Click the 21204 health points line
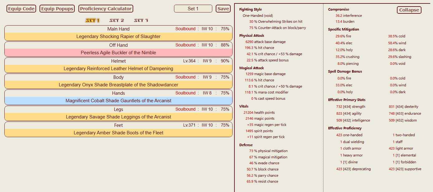 pos(259,113)
